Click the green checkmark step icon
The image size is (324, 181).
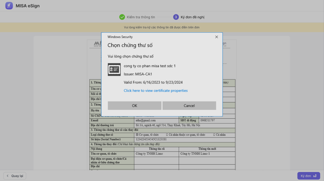point(122,17)
